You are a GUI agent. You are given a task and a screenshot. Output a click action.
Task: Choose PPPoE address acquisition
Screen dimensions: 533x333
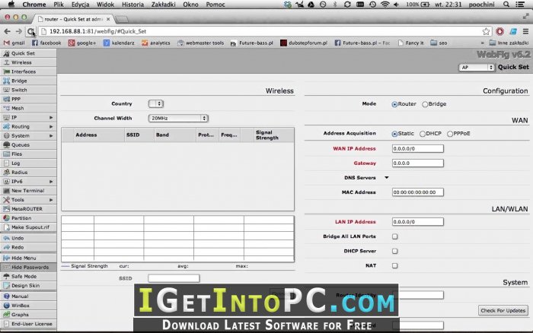(x=450, y=134)
